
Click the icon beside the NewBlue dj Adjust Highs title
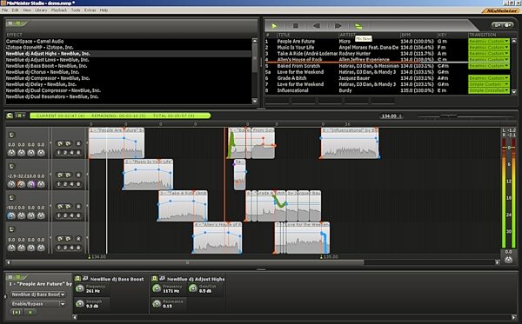[x=162, y=279]
